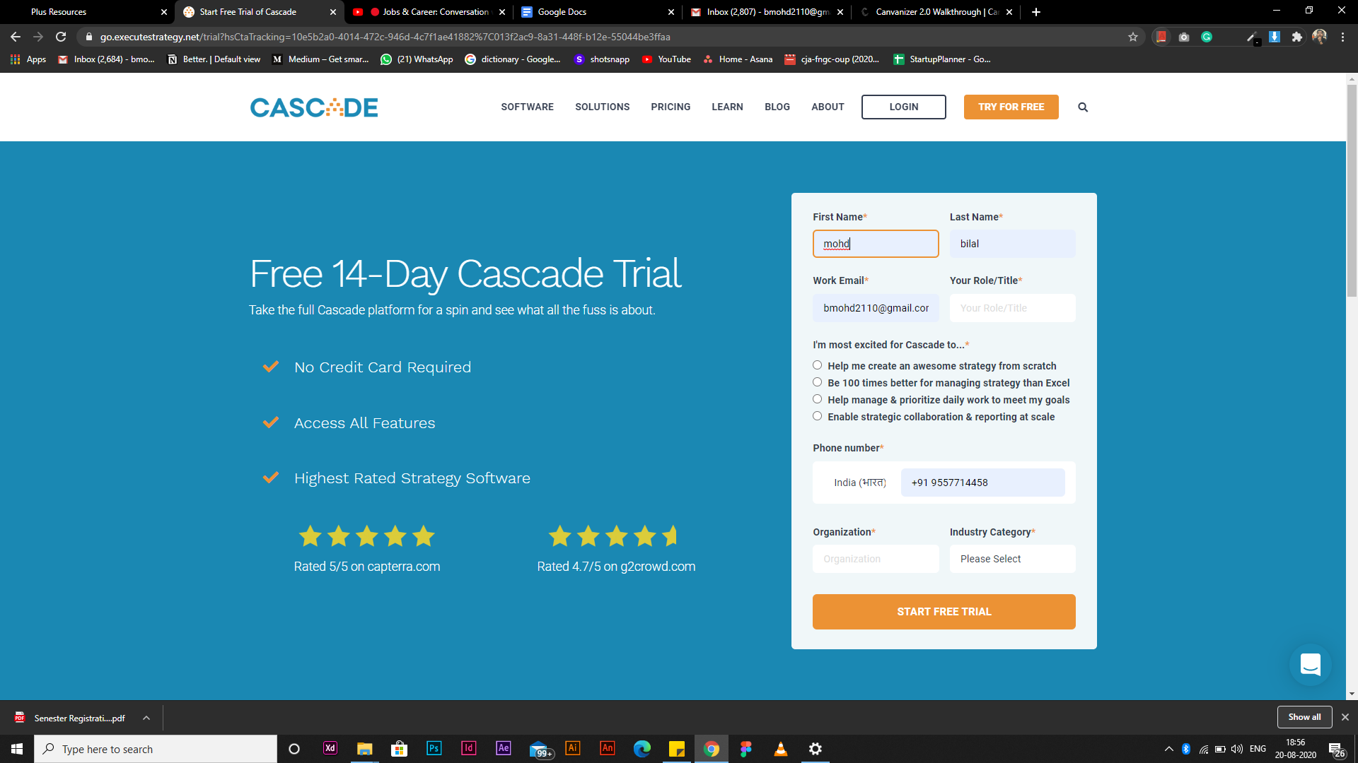Switch to the Google Docs tab
This screenshot has height=763, width=1358.
[598, 12]
